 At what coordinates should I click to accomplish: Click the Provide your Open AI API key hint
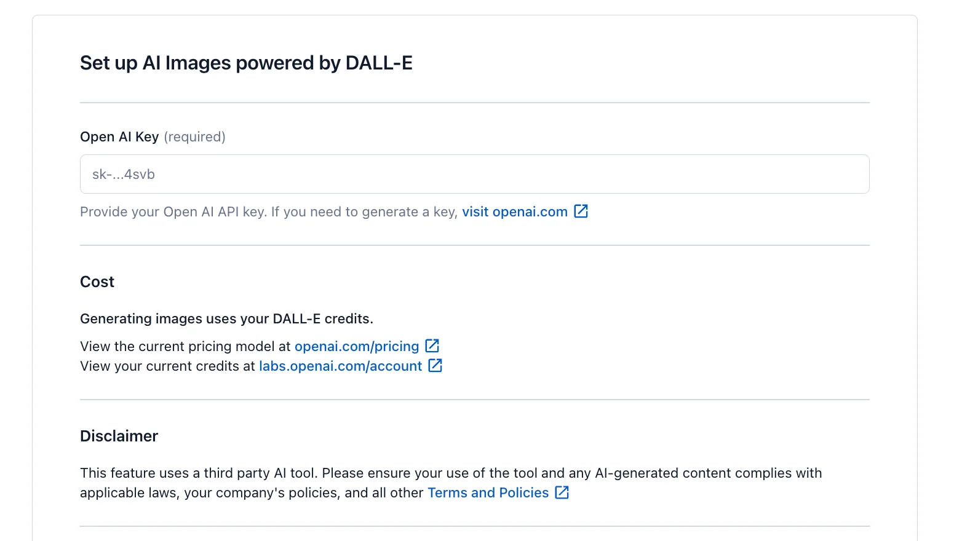pyautogui.click(x=269, y=211)
